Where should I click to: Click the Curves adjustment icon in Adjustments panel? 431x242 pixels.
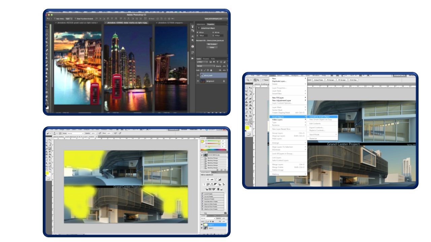215,179
